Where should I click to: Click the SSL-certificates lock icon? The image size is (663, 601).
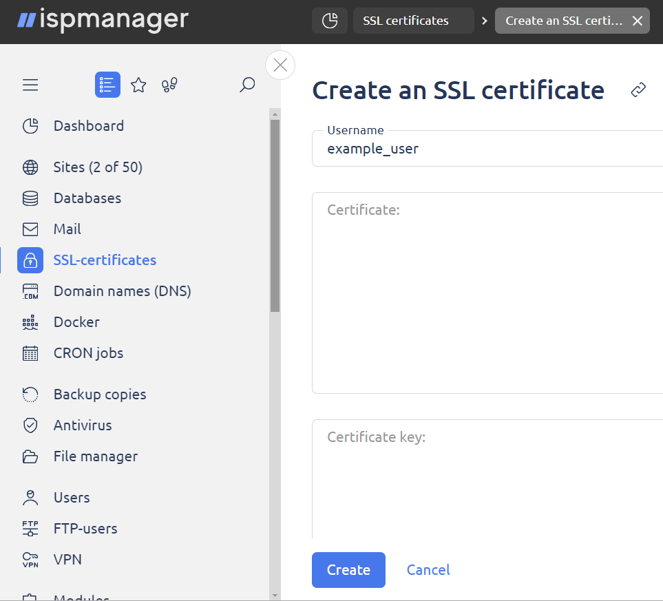30,260
